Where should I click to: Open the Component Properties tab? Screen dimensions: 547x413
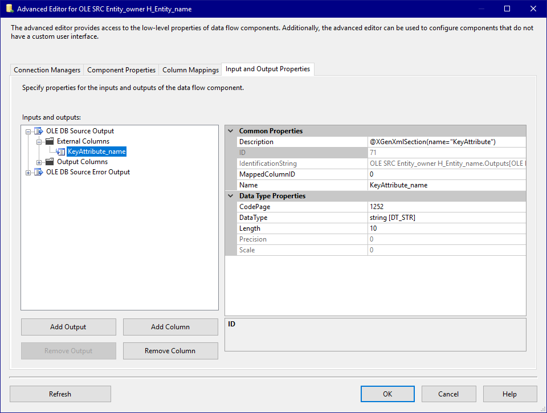tap(121, 69)
